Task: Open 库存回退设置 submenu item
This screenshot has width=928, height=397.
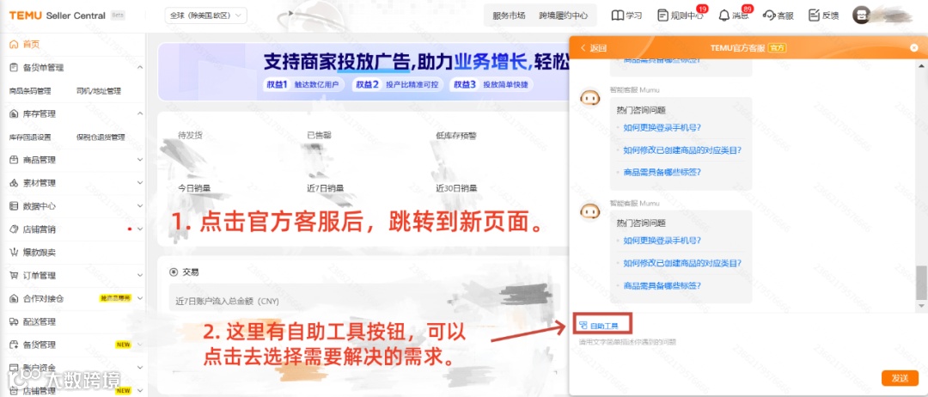Action: pos(30,137)
